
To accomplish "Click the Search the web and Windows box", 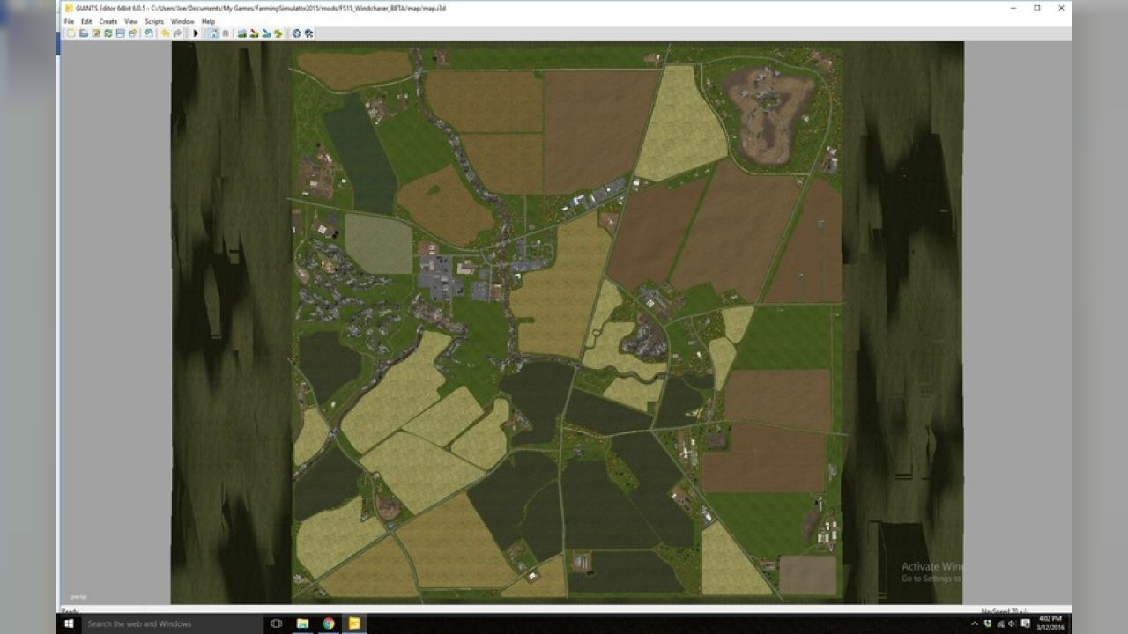I will pyautogui.click(x=171, y=623).
